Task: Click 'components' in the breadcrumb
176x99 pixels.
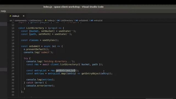Action: tap(21, 20)
